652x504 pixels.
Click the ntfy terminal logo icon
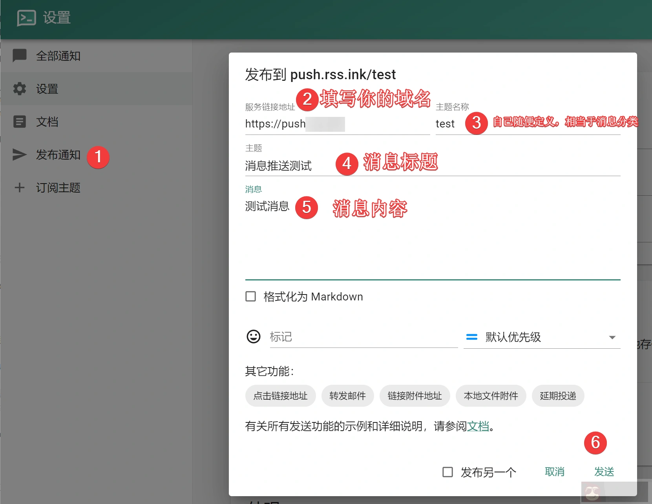coord(26,18)
